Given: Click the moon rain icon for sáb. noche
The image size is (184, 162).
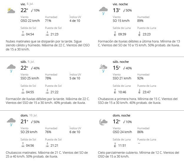Looking at the screenshot, I should coord(103,68).
